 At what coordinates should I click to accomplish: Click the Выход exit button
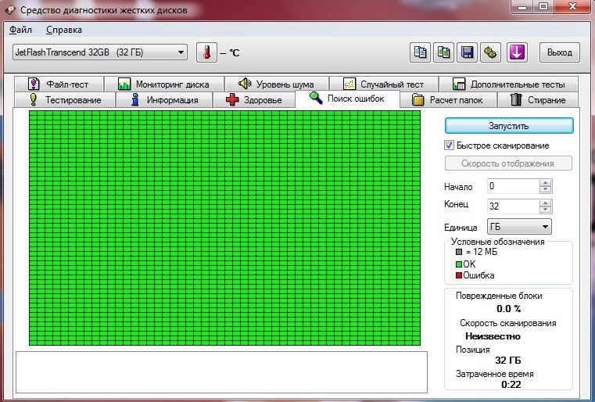559,52
